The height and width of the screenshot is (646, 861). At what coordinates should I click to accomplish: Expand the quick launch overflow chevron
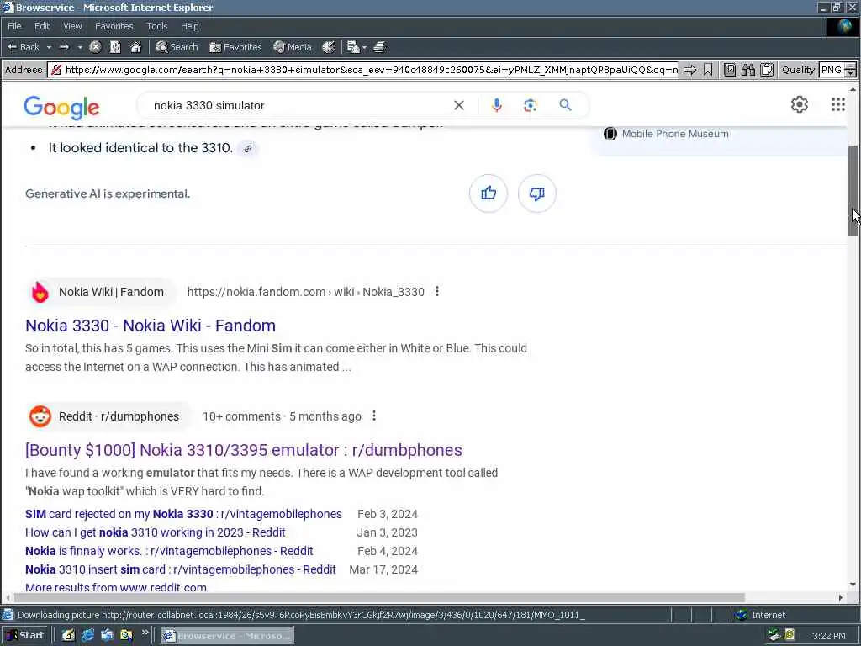coord(145,633)
